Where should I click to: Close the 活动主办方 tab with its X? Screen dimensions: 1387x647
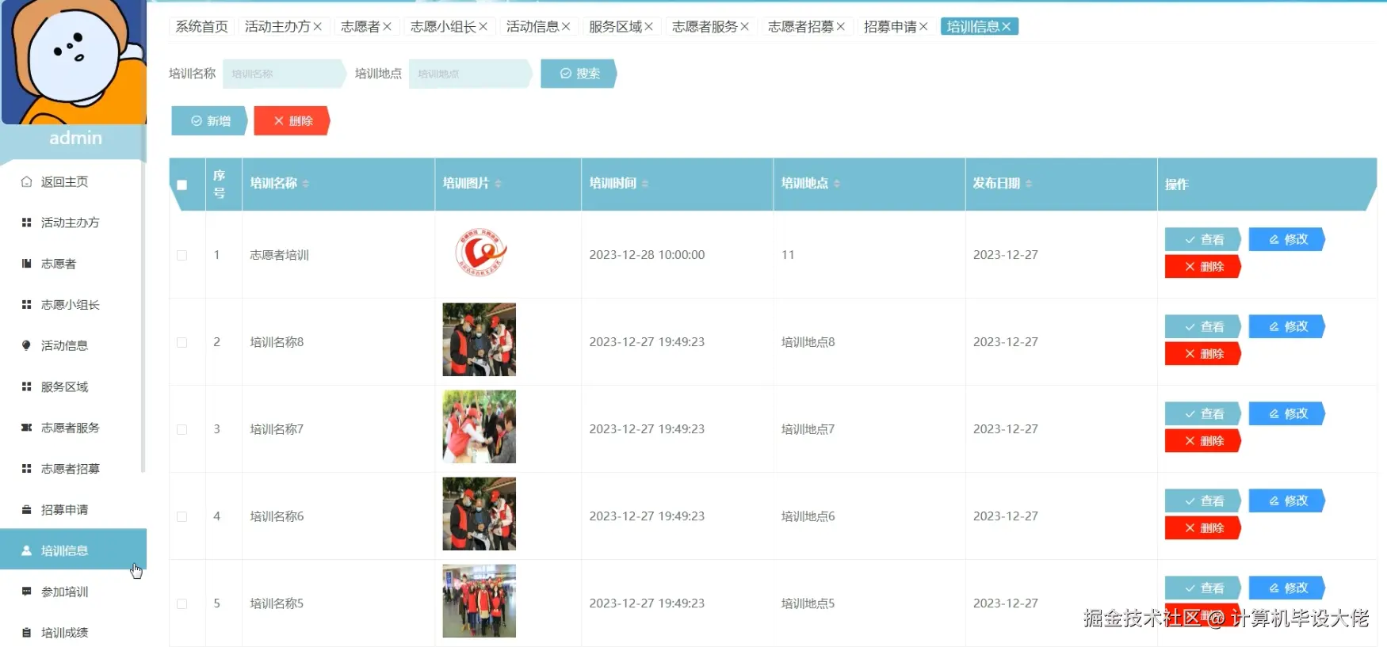(317, 27)
